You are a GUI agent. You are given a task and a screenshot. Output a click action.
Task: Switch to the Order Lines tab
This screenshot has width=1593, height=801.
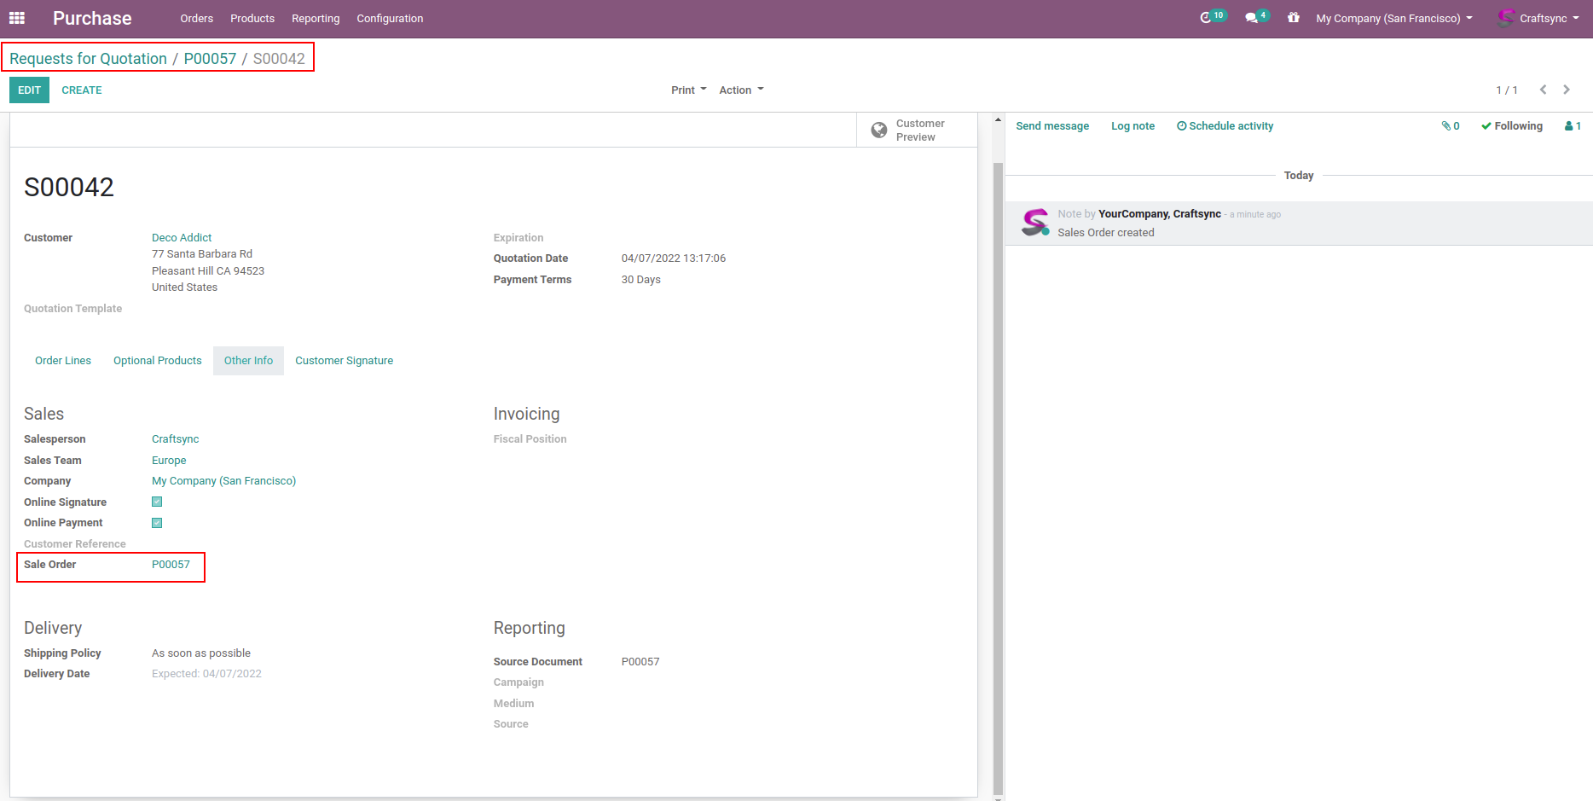pyautogui.click(x=63, y=361)
